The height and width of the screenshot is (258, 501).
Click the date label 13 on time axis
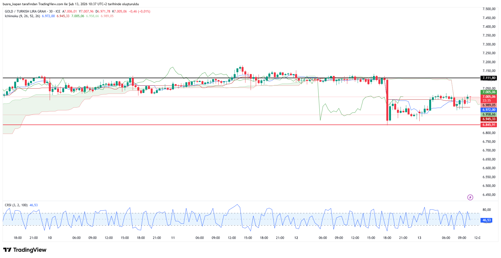click(419, 238)
